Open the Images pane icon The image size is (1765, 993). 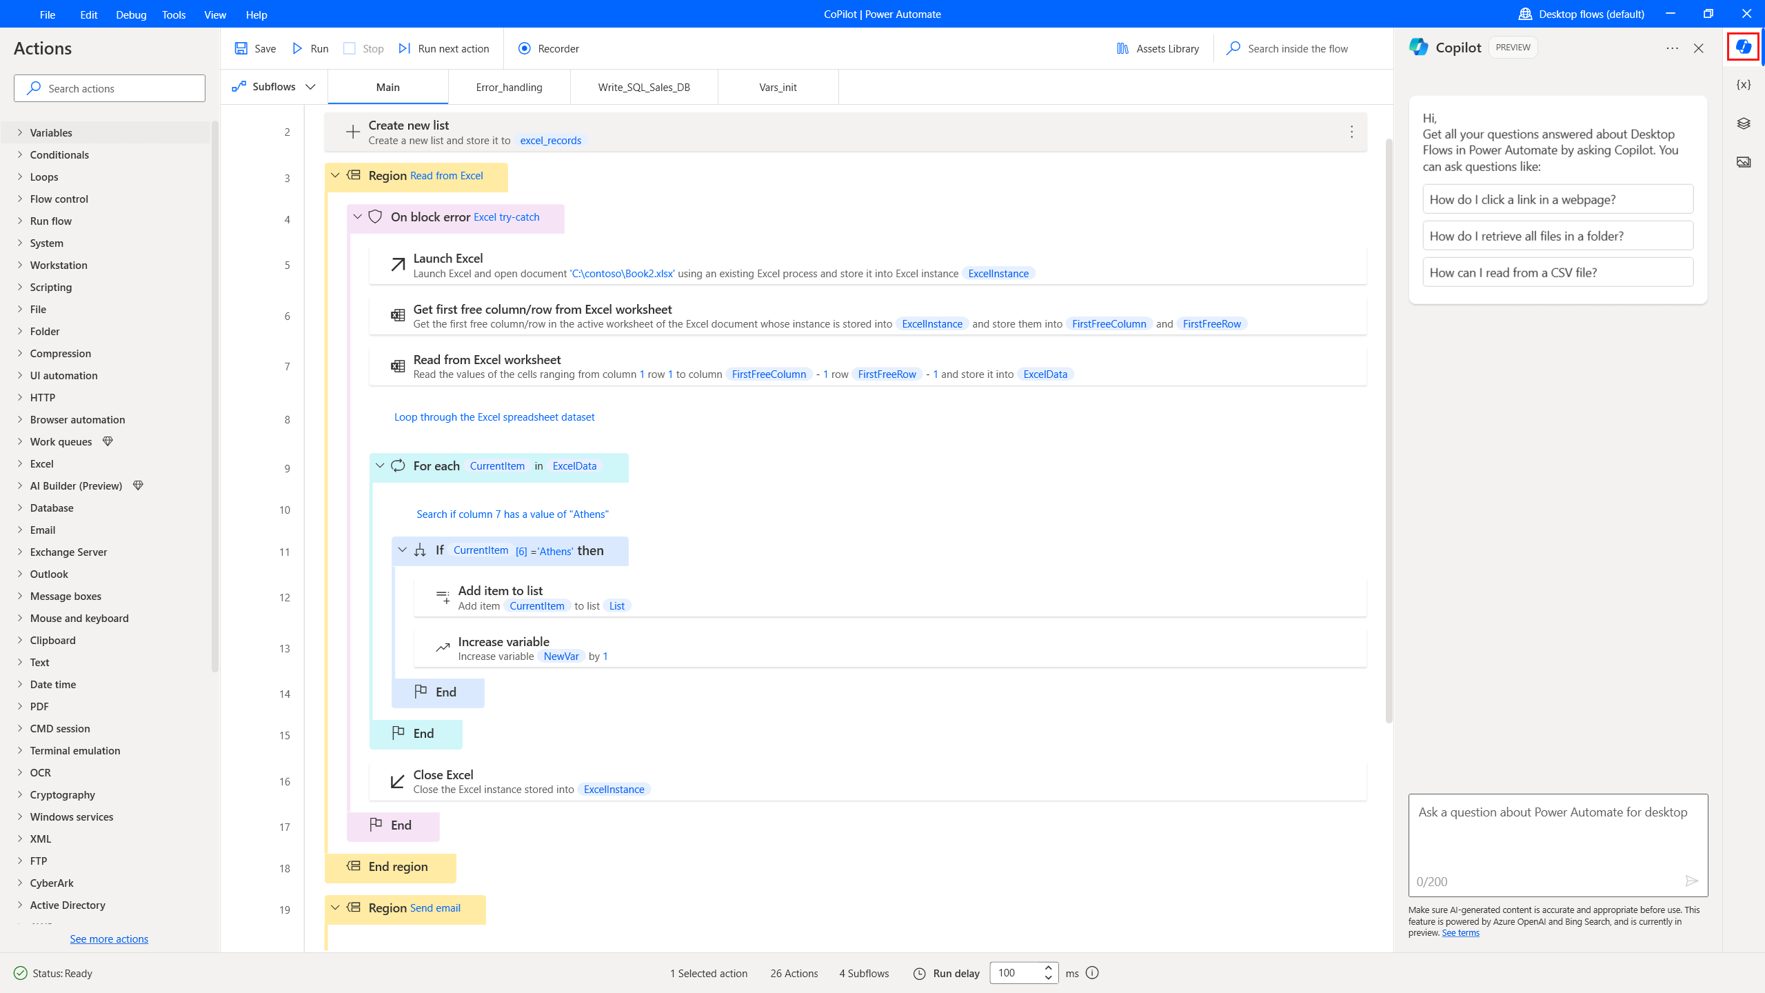1744,162
